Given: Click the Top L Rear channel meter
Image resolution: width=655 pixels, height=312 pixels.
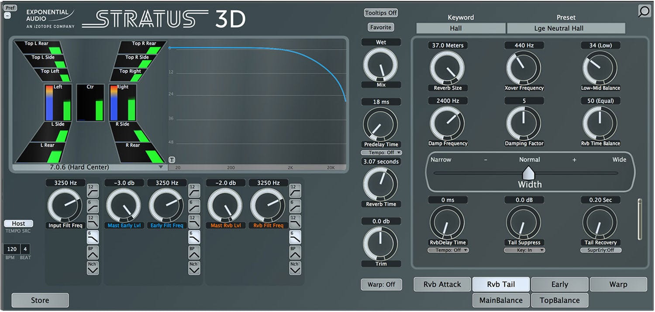Looking at the screenshot, I should point(39,47).
